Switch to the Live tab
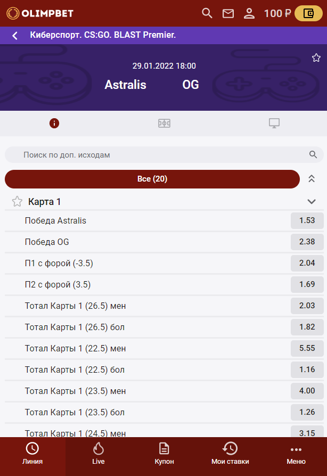 [x=98, y=453]
